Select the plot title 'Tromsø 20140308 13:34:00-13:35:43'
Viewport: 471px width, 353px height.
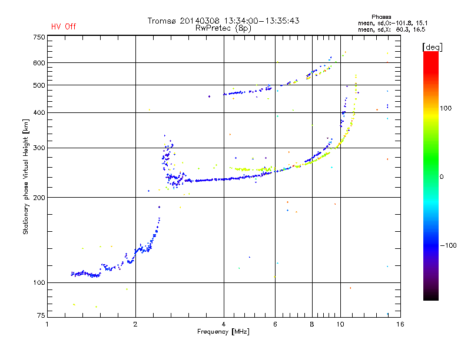(x=223, y=21)
